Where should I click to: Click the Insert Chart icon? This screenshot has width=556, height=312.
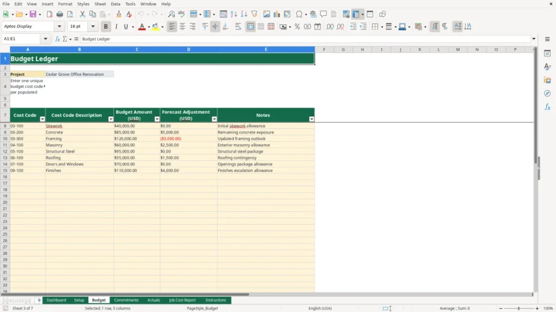[x=277, y=14]
